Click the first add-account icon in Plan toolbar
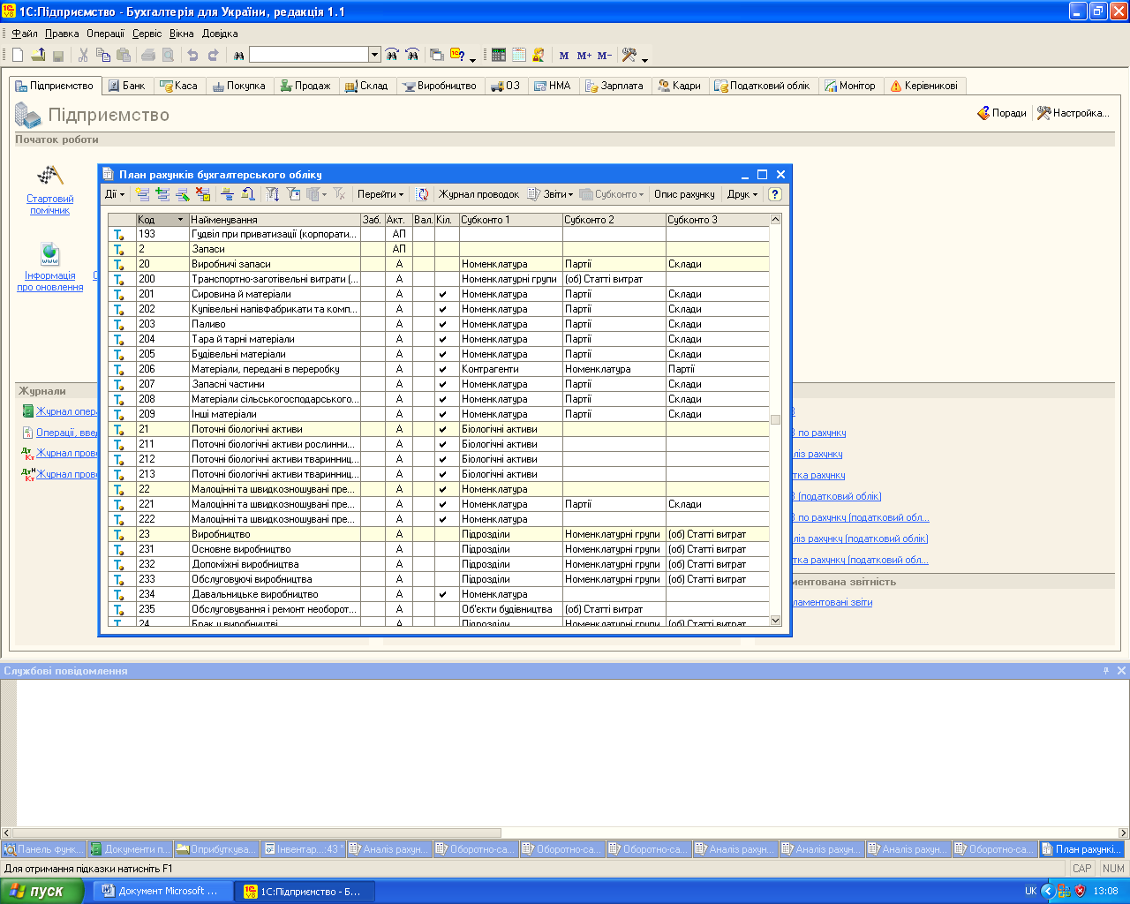 (142, 194)
